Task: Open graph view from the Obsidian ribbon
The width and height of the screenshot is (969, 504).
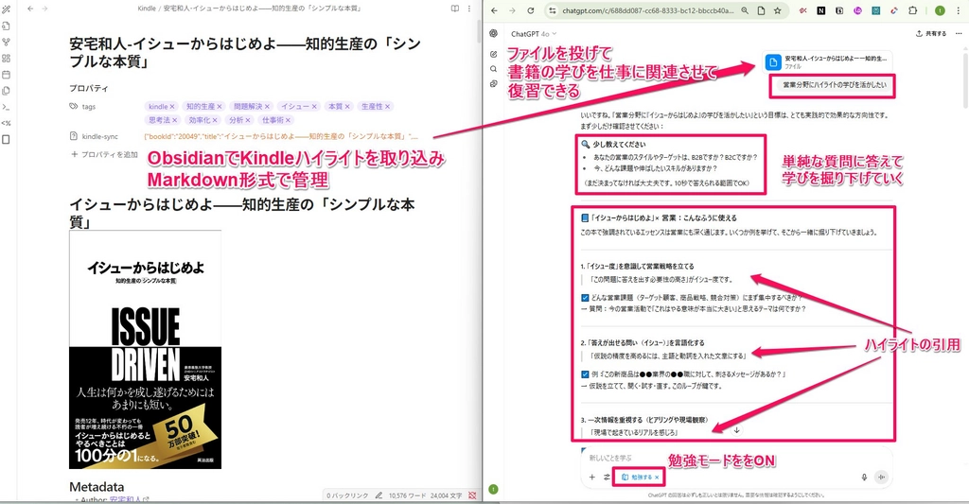Action: pyautogui.click(x=7, y=42)
